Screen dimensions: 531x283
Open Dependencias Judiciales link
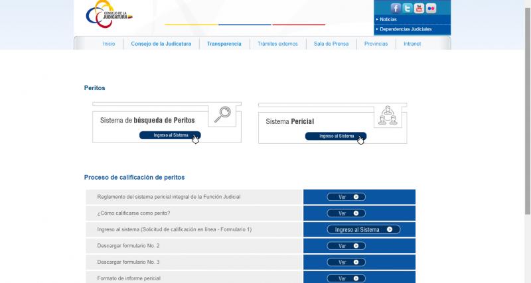(406, 29)
